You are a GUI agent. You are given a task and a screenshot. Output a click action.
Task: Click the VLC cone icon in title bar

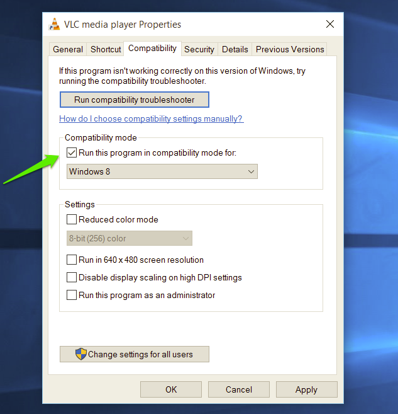(x=55, y=25)
